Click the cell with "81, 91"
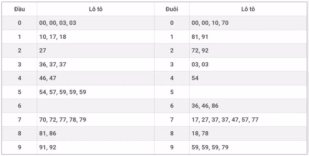This screenshot has height=156, width=309. pos(200,37)
